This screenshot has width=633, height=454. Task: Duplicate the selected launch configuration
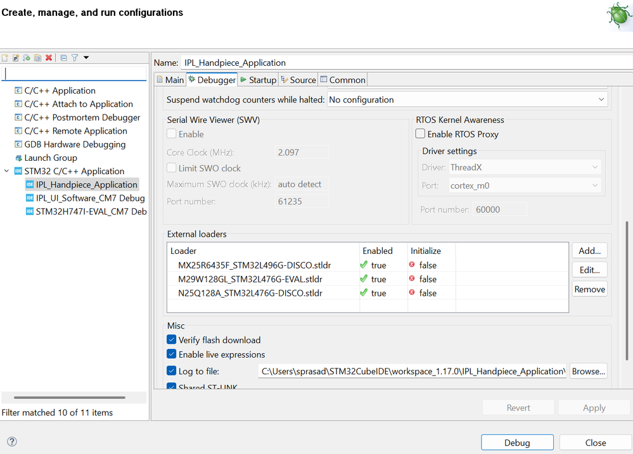click(37, 58)
